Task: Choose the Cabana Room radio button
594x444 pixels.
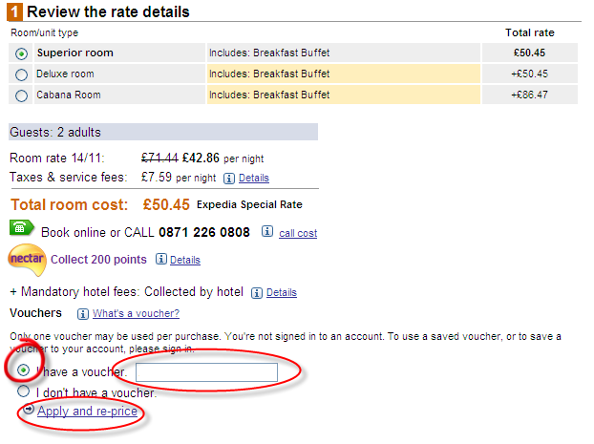Action: click(22, 95)
